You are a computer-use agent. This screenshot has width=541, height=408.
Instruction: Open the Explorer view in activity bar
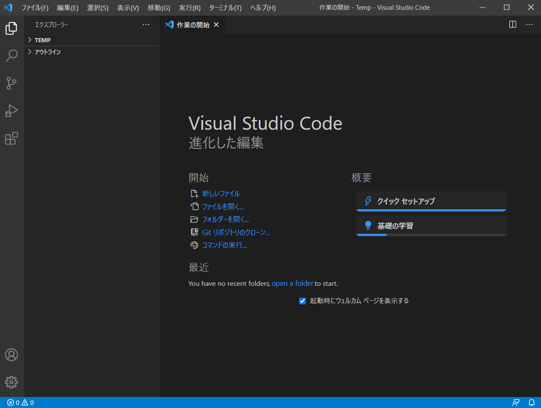click(x=11, y=28)
